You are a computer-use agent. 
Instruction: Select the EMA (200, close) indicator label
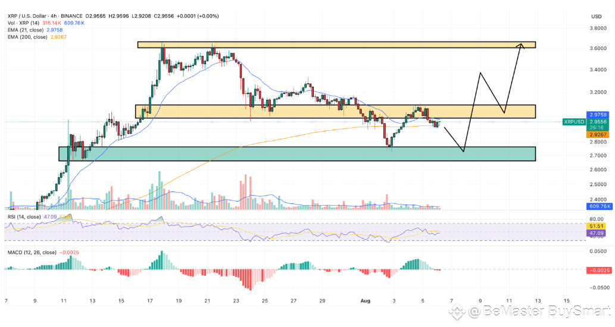27,37
